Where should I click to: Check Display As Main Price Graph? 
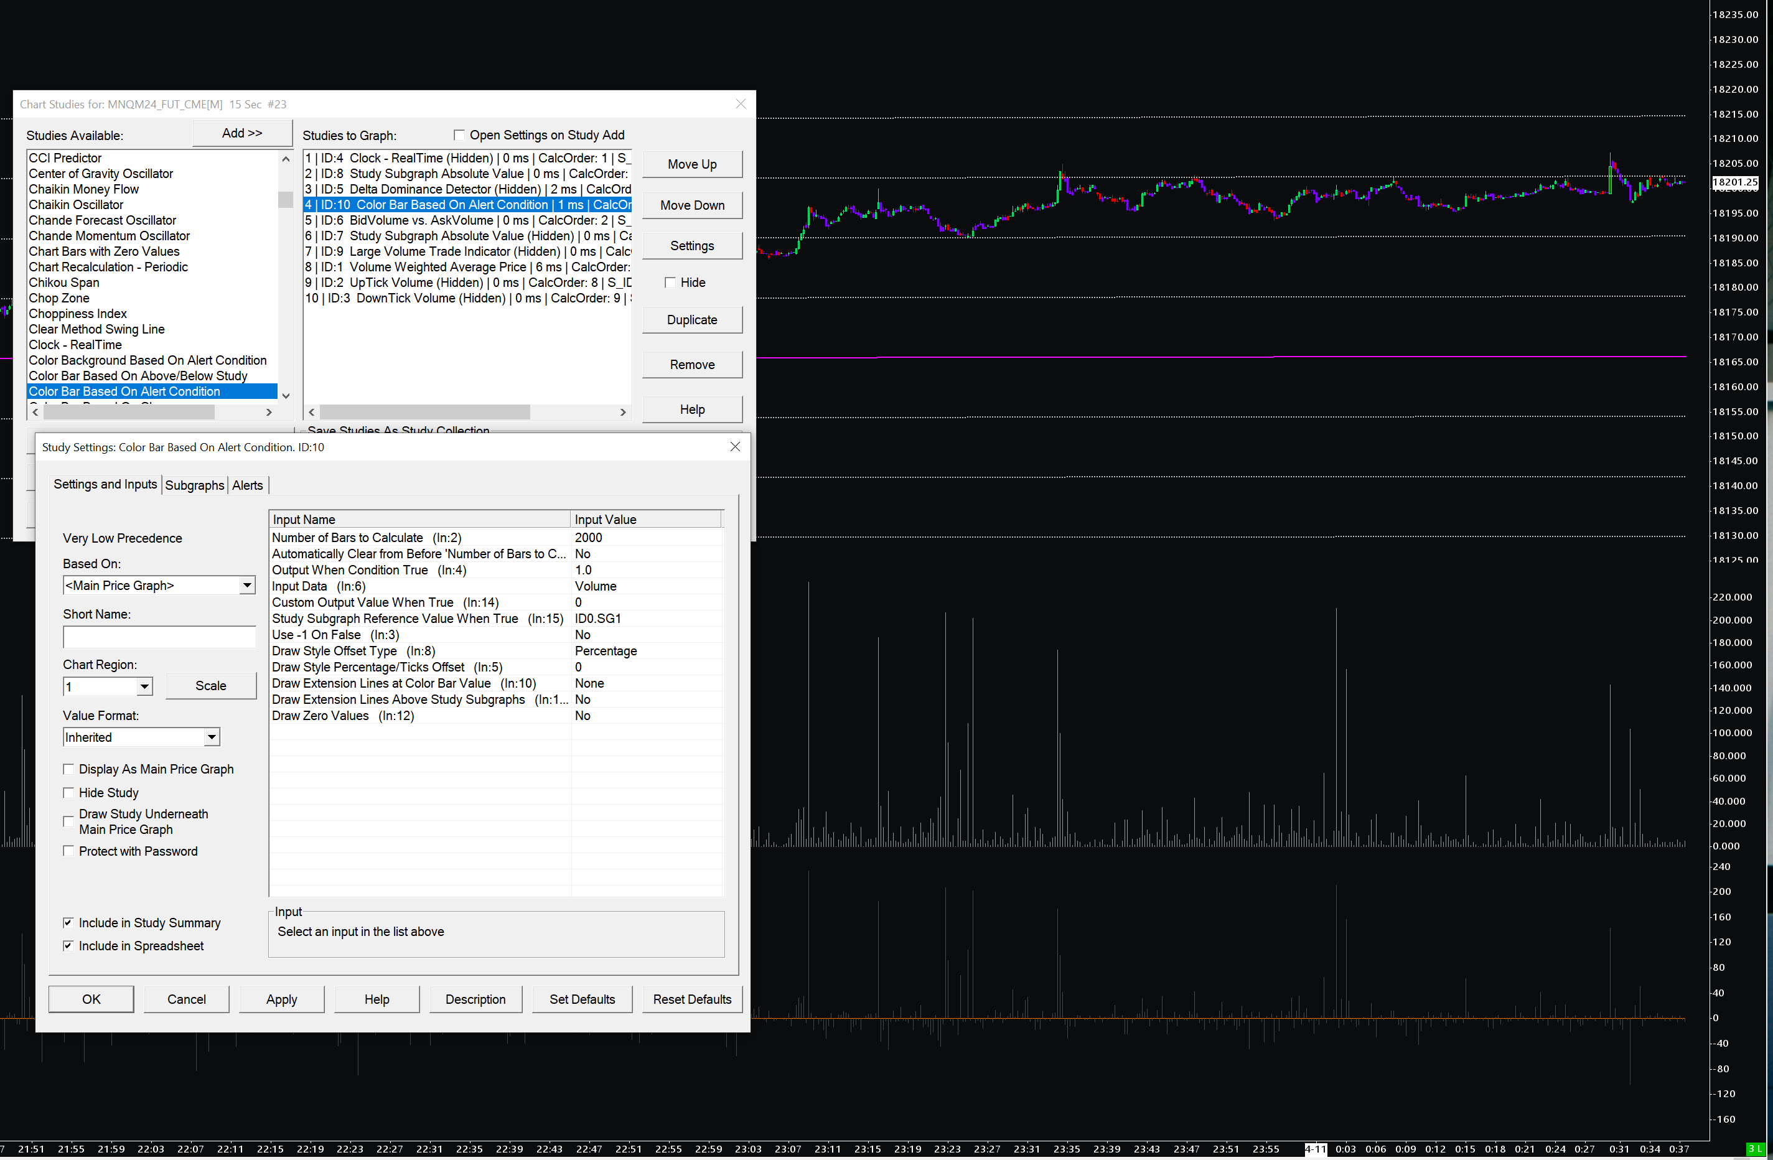pyautogui.click(x=68, y=770)
